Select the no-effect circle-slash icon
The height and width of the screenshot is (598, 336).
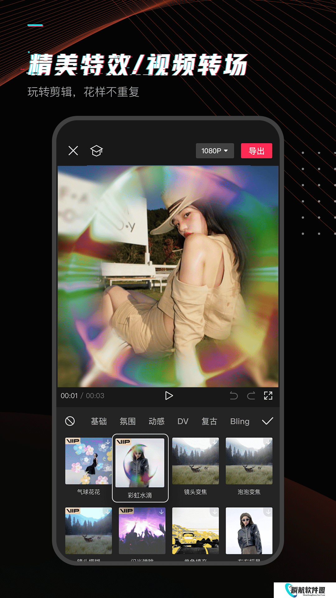[x=70, y=421]
